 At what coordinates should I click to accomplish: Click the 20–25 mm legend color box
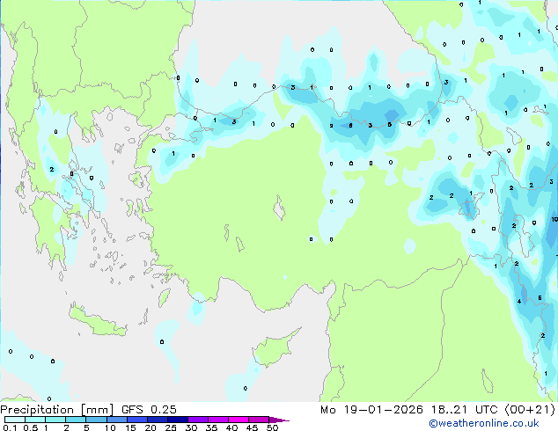tap(157, 420)
